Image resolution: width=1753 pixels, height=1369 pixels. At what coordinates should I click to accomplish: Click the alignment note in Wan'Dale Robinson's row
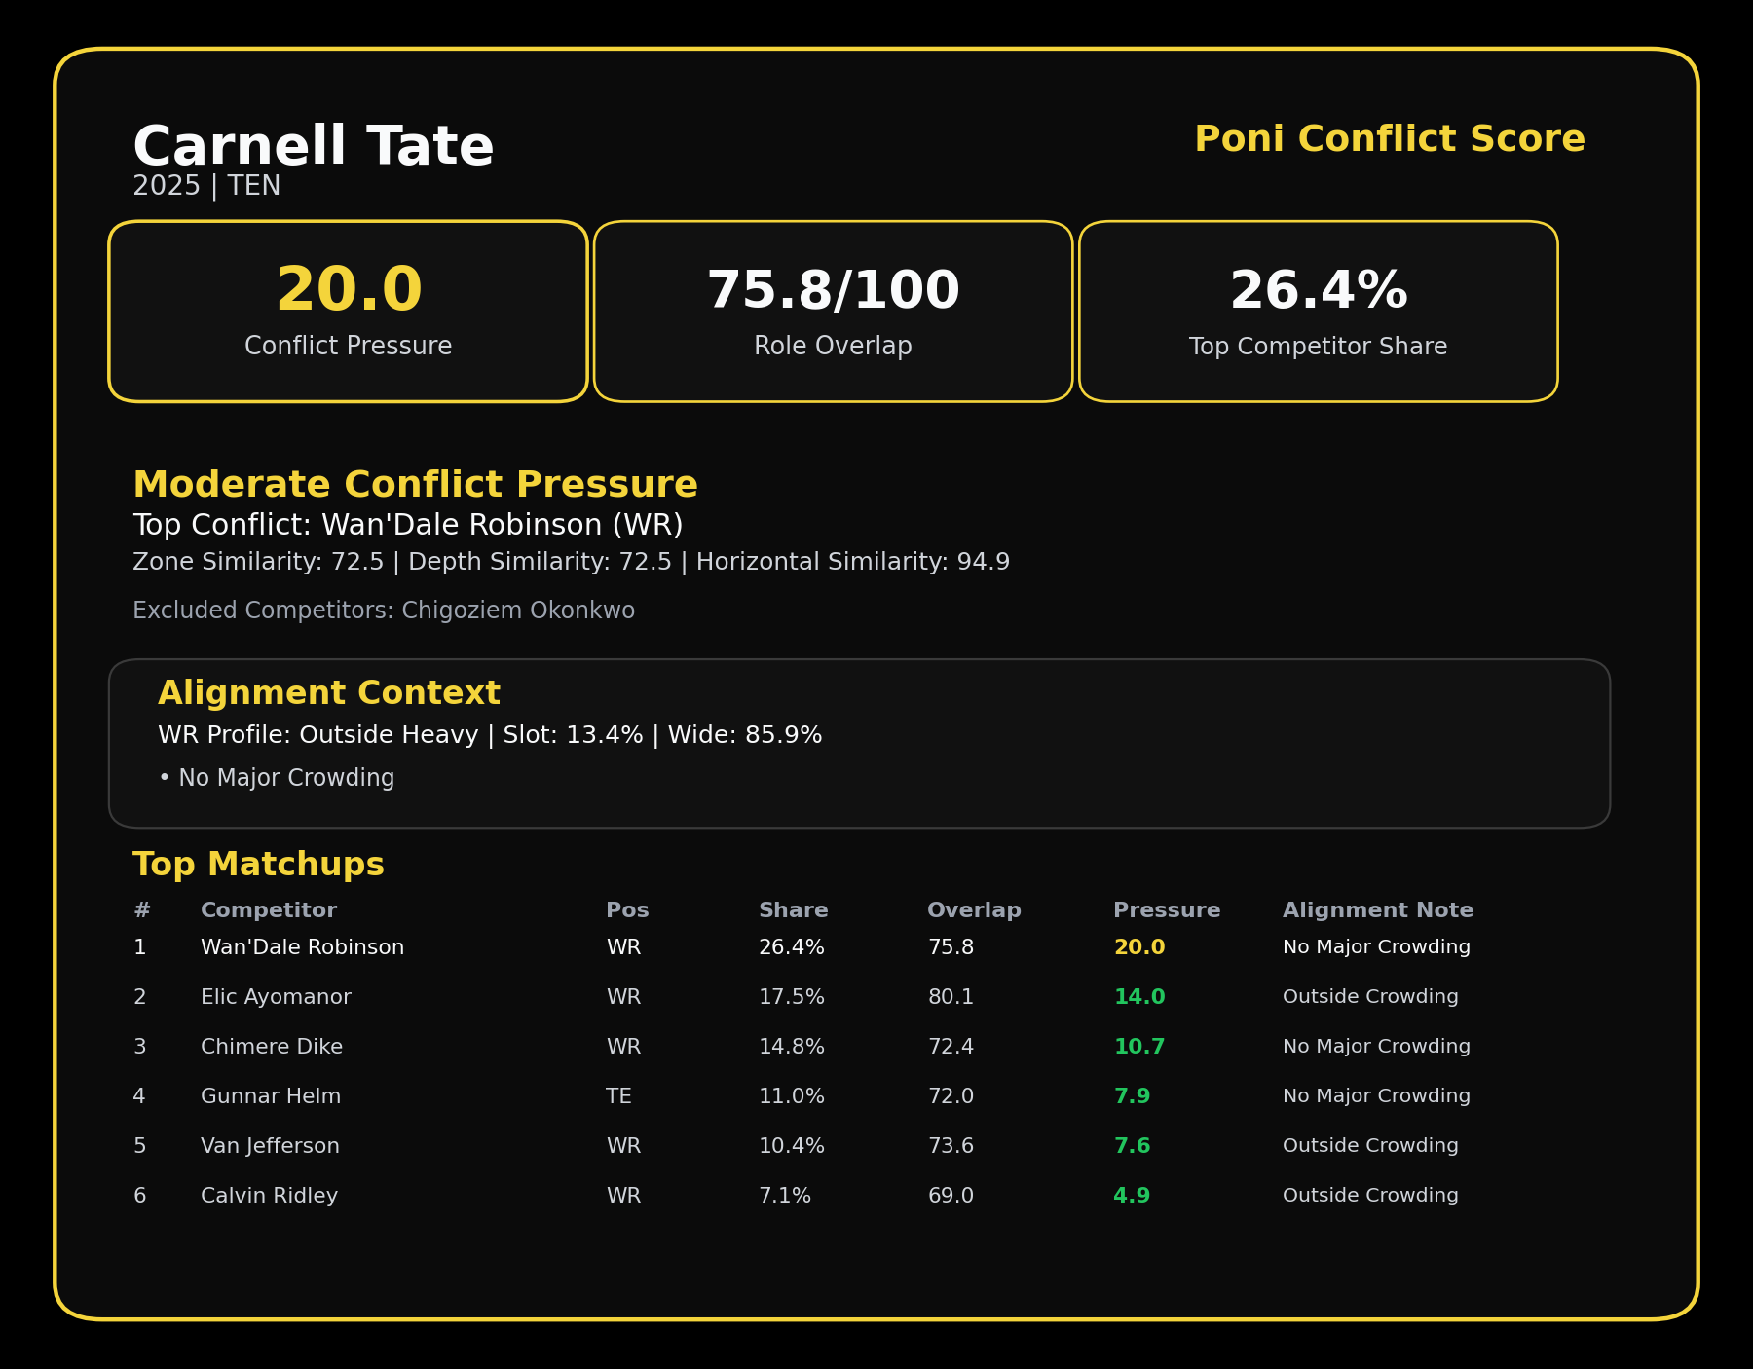pyautogui.click(x=1377, y=947)
